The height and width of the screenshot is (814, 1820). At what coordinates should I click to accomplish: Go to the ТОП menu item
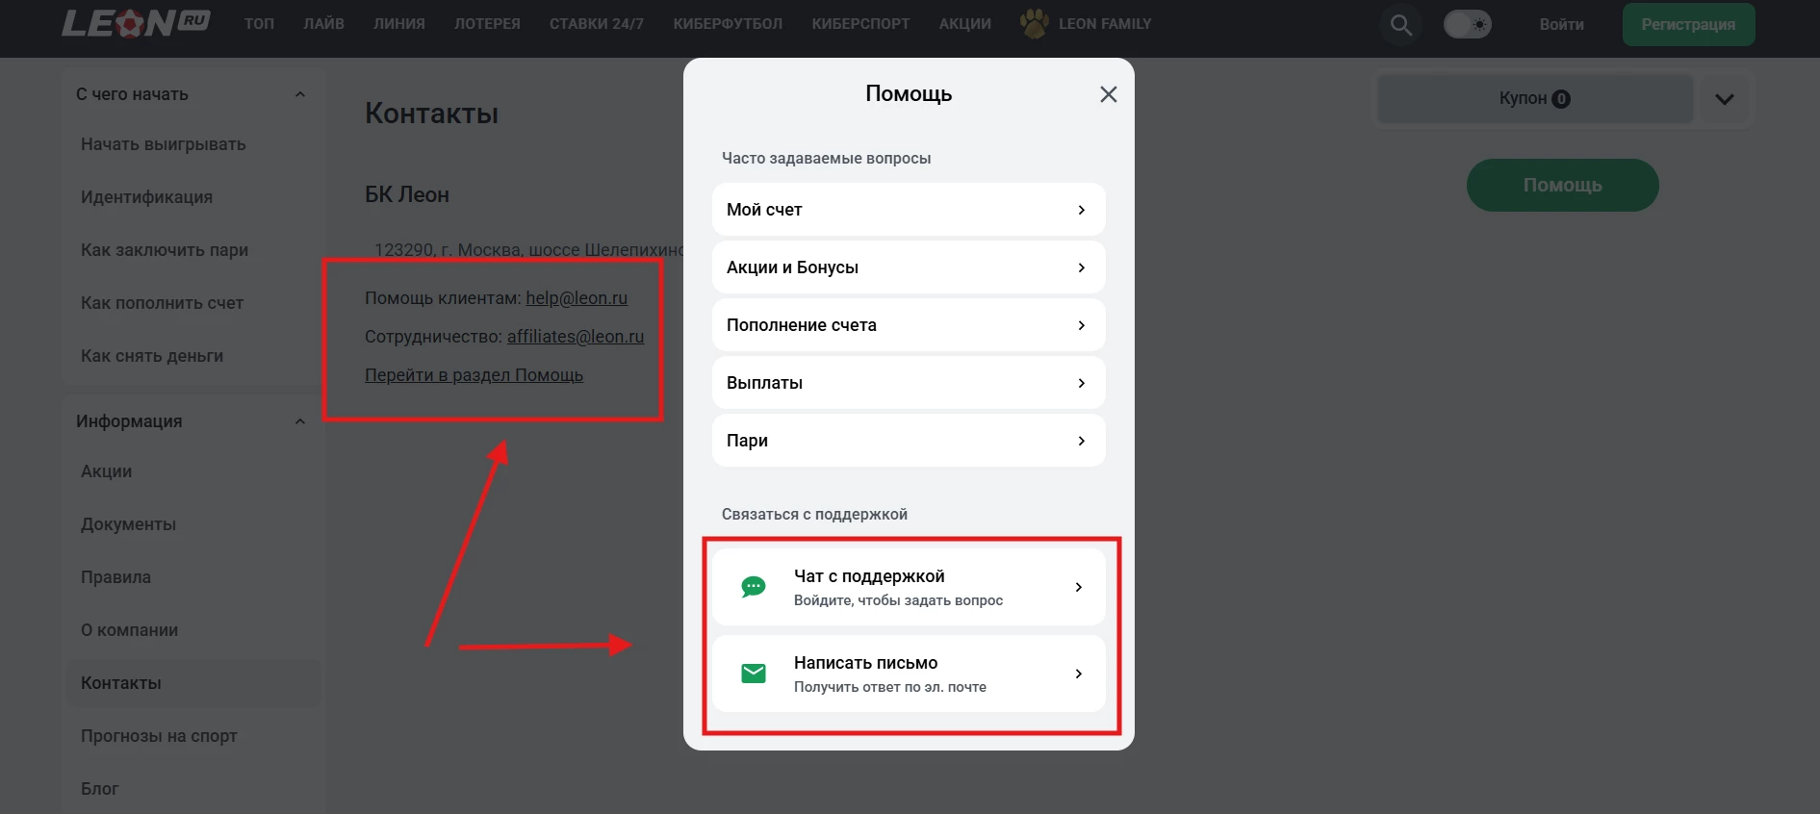click(x=259, y=24)
